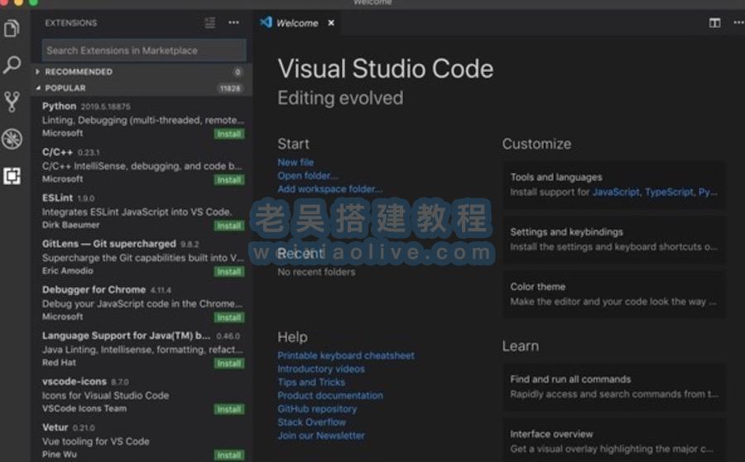
Task: Open Extensions panel more actions menu
Action: (233, 23)
